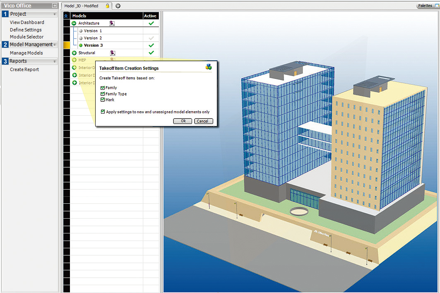Image resolution: width=440 pixels, height=293 pixels.
Task: Select the Version 2 status dot
Action: tap(81, 38)
